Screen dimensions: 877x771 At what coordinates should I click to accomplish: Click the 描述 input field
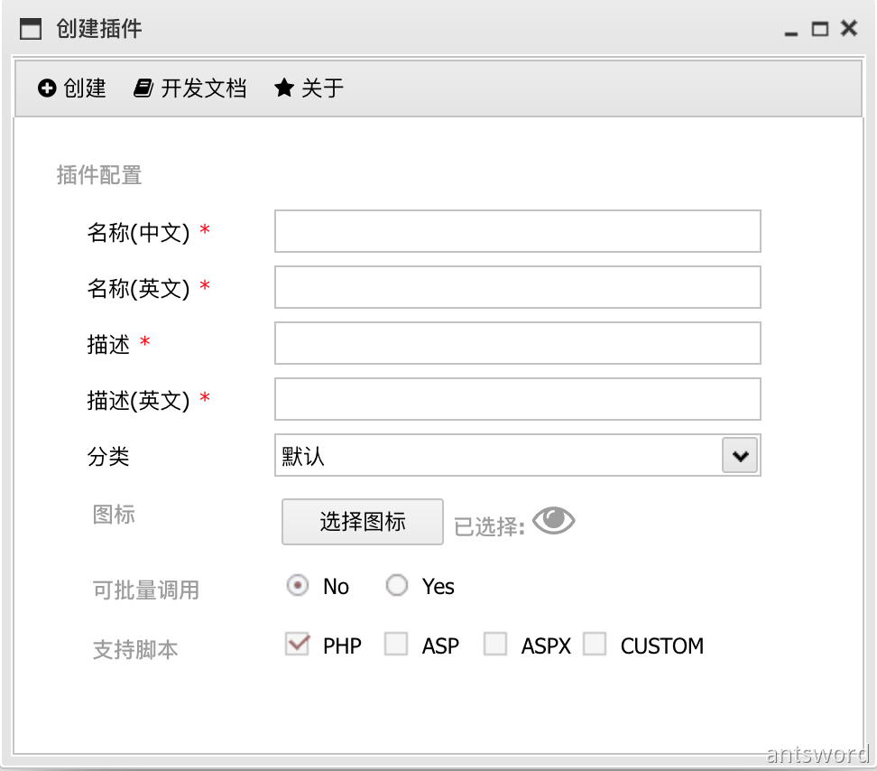(517, 343)
